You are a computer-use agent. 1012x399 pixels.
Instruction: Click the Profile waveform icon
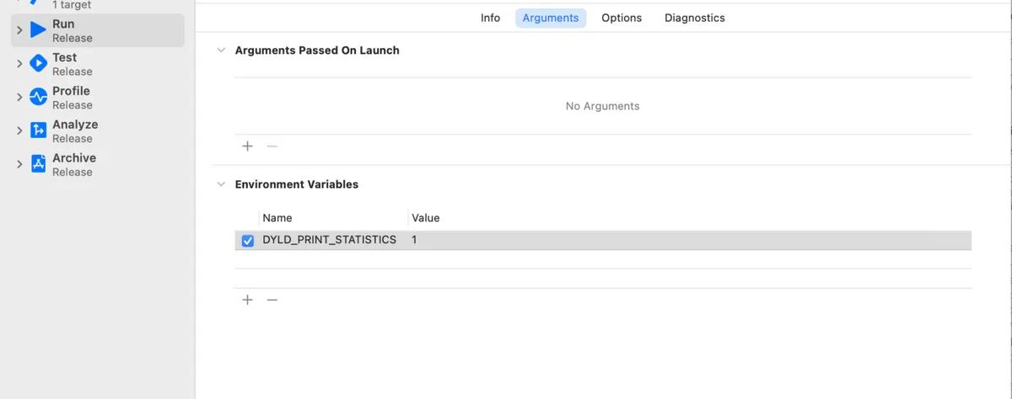click(x=38, y=97)
